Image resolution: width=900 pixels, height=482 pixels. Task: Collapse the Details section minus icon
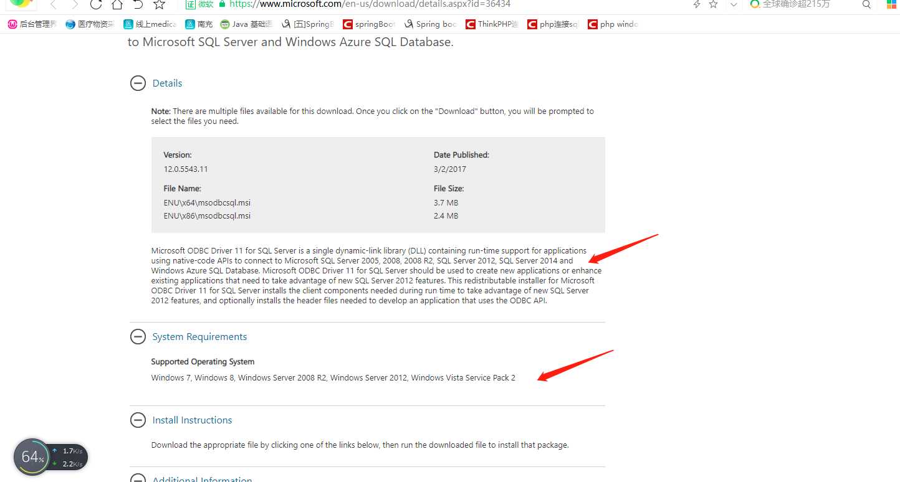(138, 83)
